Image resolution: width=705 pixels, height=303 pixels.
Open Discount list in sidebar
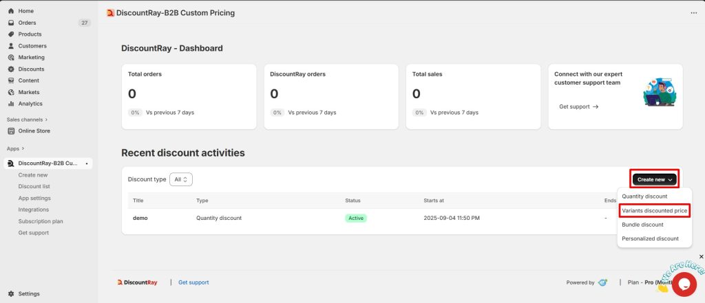click(34, 186)
